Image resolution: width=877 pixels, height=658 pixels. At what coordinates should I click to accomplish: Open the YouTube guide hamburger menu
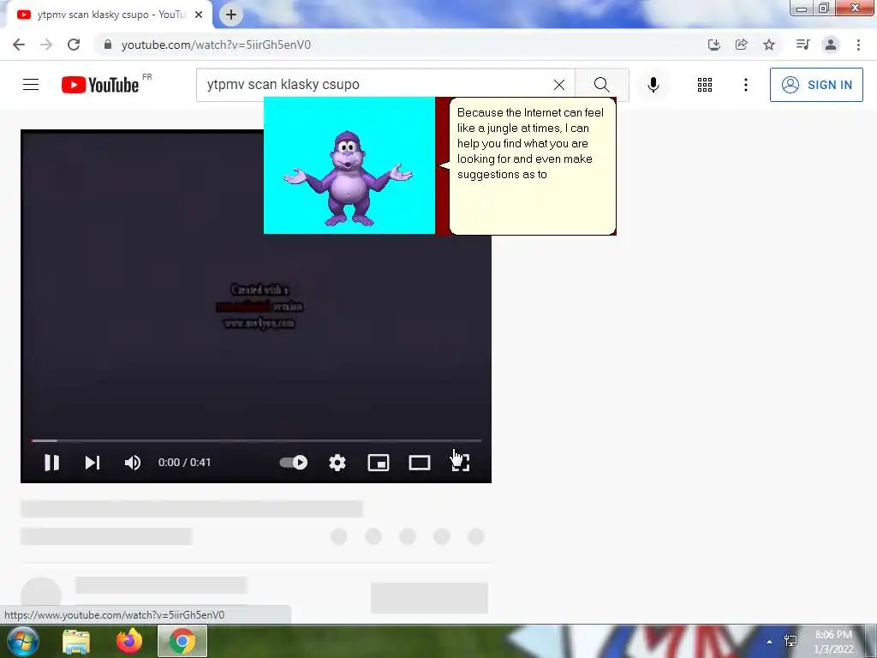[31, 85]
